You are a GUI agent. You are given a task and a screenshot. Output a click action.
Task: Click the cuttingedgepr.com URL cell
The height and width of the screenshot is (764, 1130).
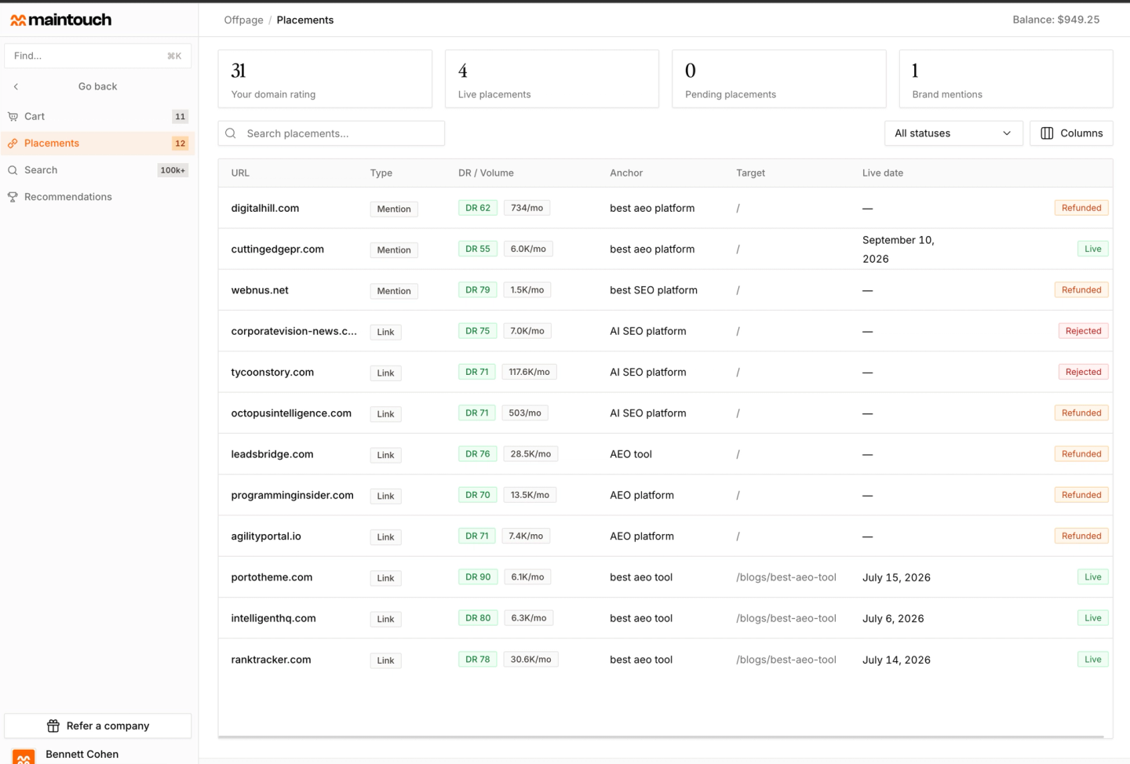278,249
